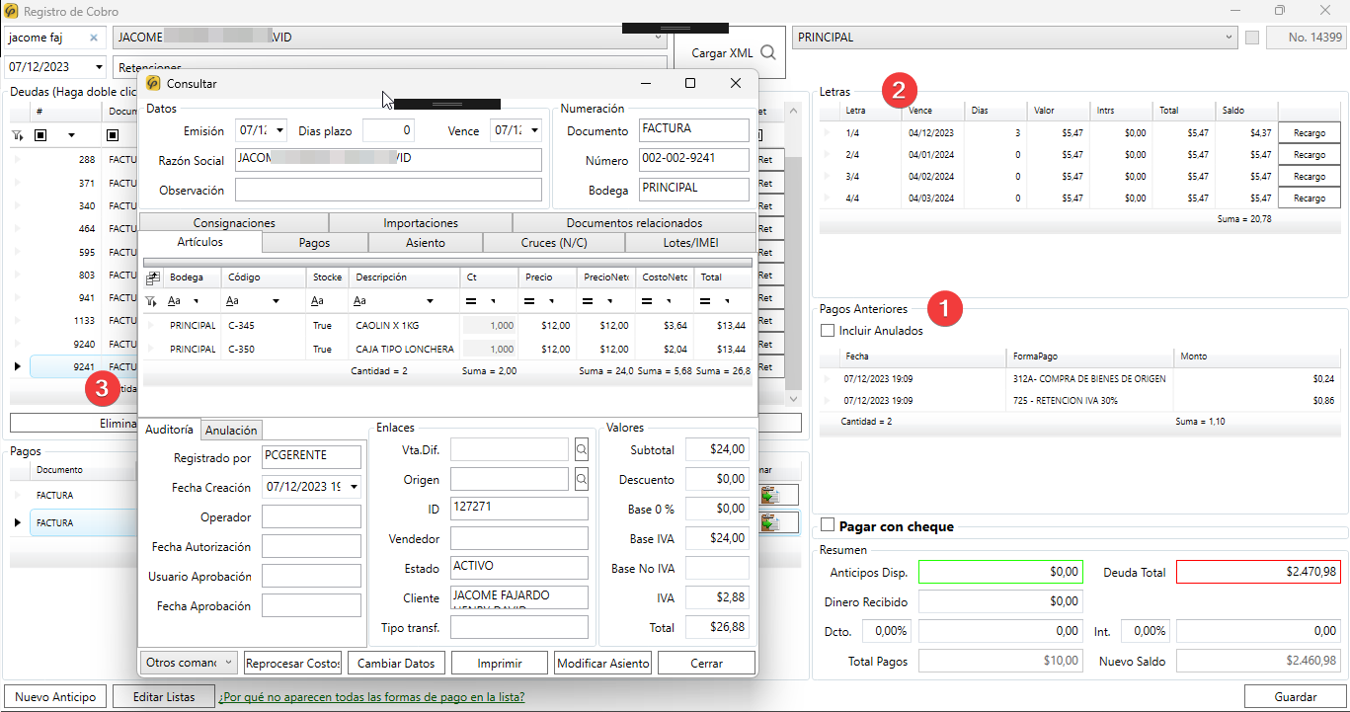Switch to the Anulación tab

click(x=231, y=430)
